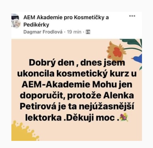Click the orange flower decoration in post
The image size is (153, 148).
coord(116,51)
